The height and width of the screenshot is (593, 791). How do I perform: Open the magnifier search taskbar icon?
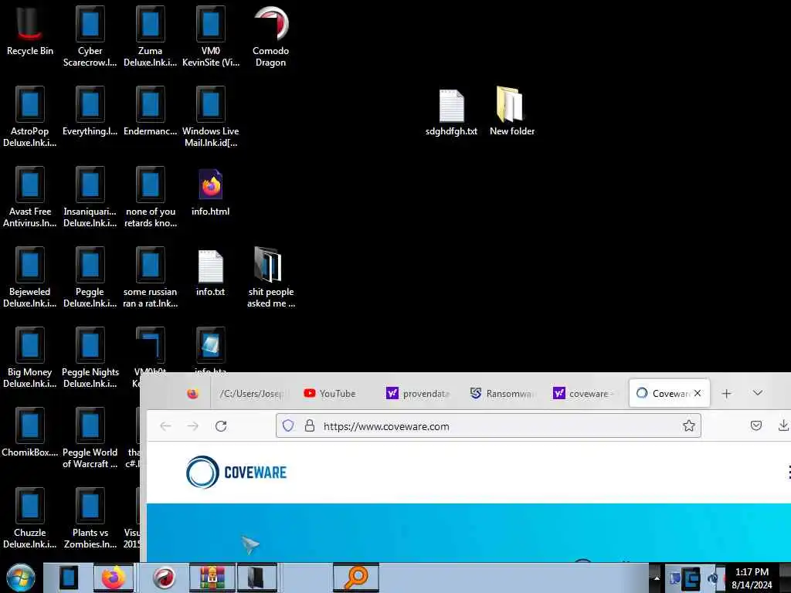355,578
